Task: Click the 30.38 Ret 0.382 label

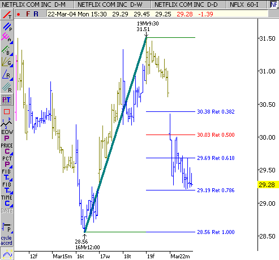Action: (x=216, y=112)
